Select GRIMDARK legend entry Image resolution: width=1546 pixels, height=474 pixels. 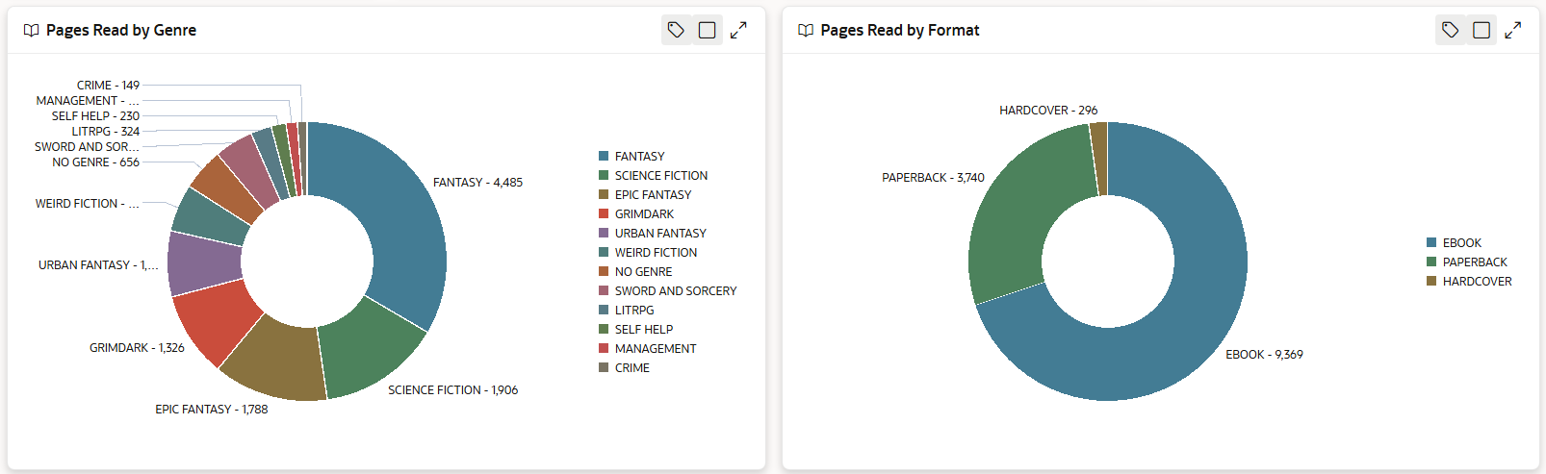636,213
